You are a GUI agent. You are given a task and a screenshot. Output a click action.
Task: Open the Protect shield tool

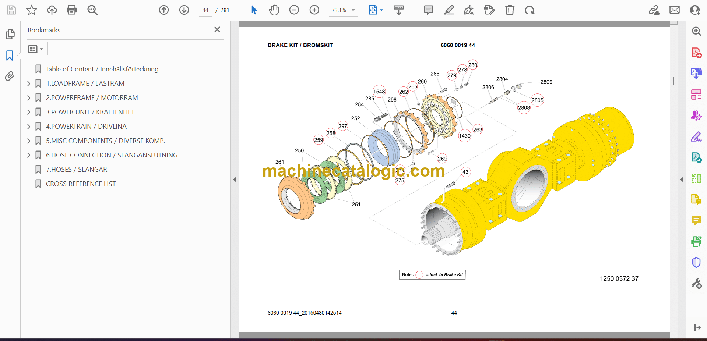click(x=696, y=263)
